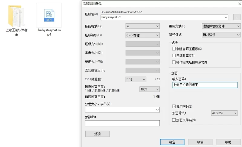The width and height of the screenshot is (242, 147).
Task: Click the disabled 字典大小 dropdown
Action: pos(142,53)
